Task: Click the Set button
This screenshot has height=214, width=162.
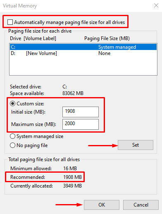Action: click(136, 145)
